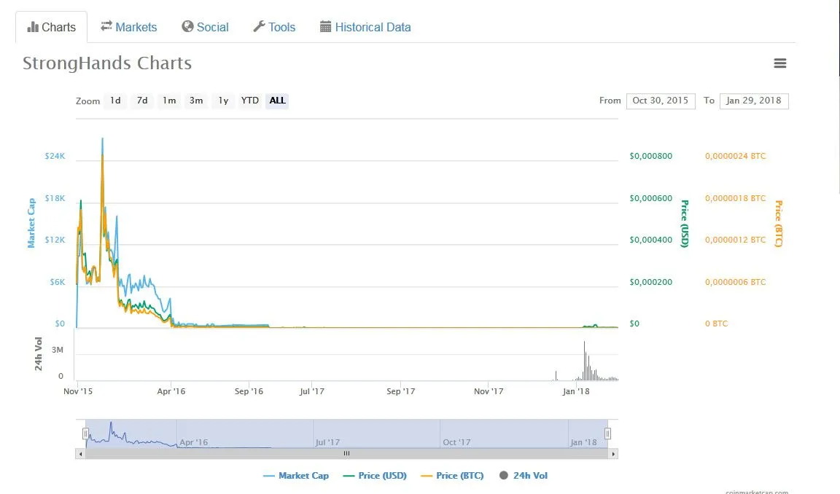
Task: Click the Sep '17 x-axis label
Action: [x=401, y=391]
